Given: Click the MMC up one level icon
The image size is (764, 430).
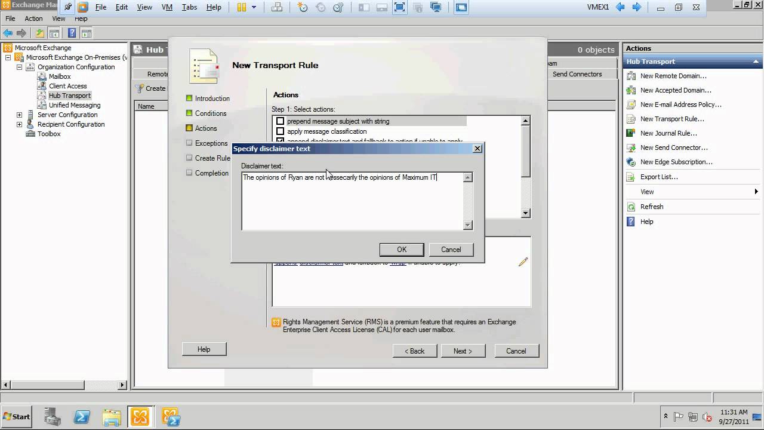Looking at the screenshot, I should tap(40, 33).
